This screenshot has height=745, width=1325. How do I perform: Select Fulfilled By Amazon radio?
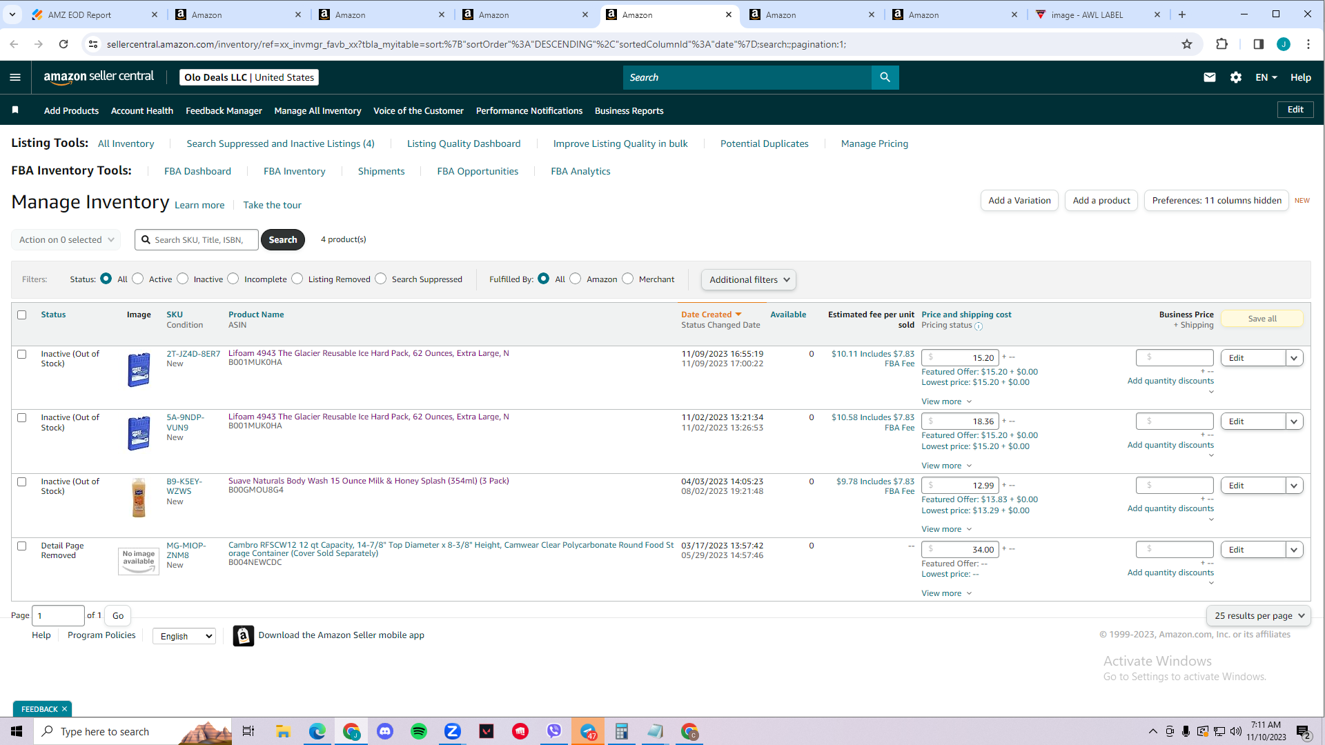click(x=576, y=279)
